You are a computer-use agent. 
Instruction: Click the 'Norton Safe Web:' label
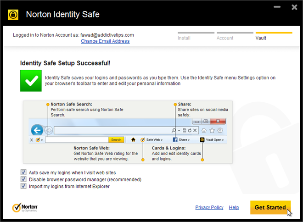[x=92, y=148]
